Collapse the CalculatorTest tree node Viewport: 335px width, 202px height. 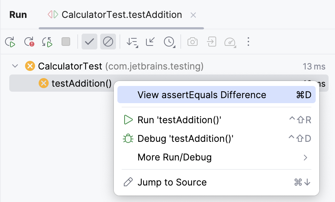tap(15, 66)
